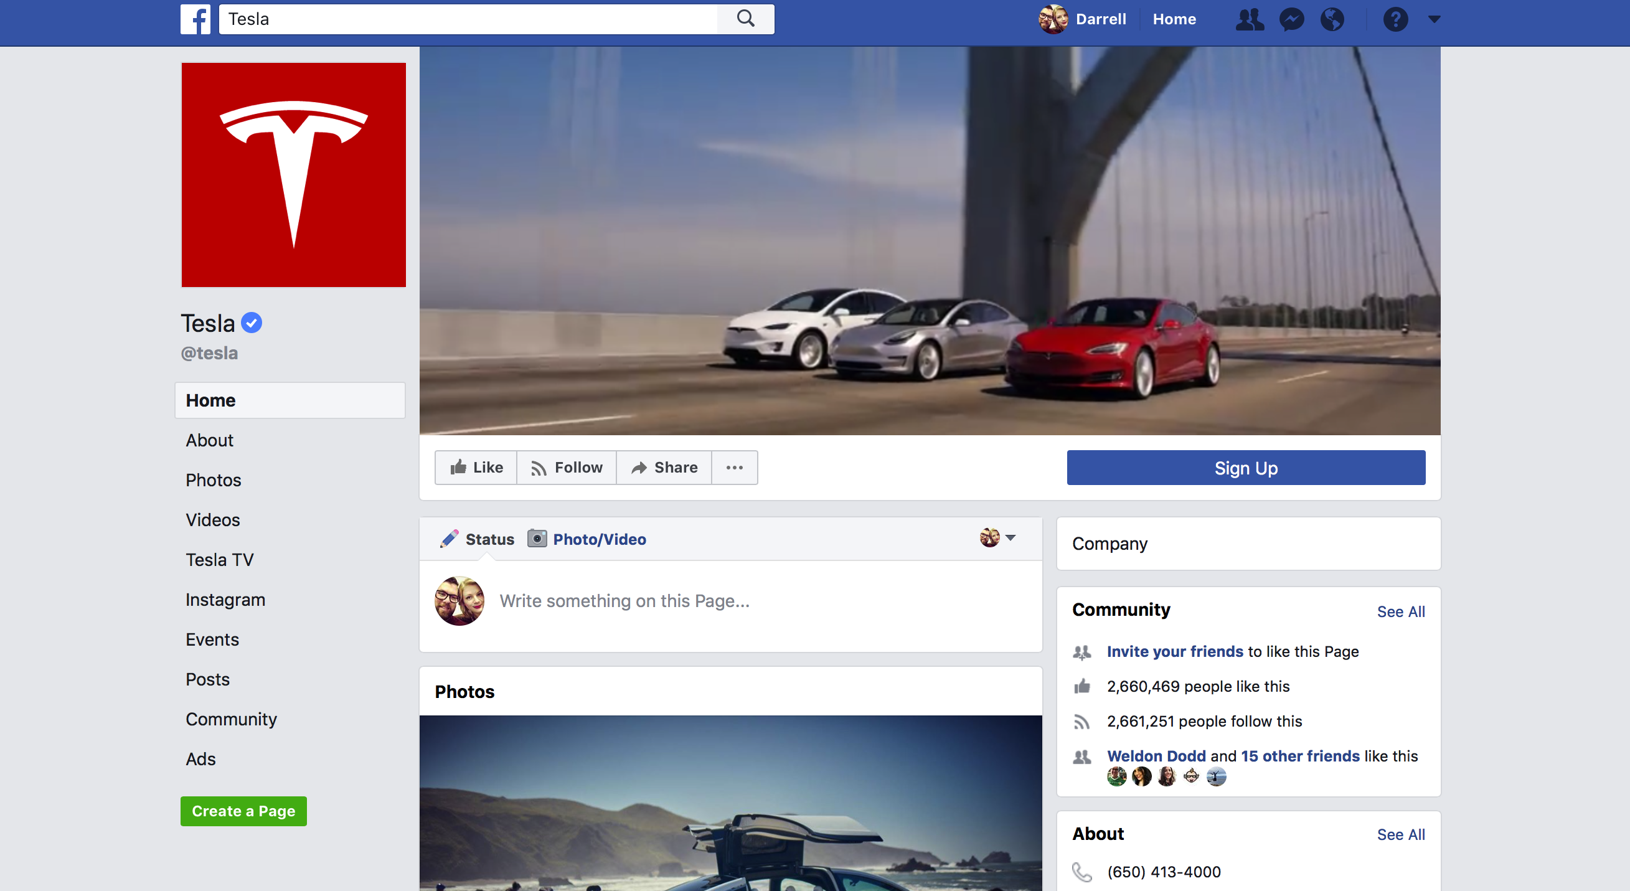Viewport: 1630px width, 891px height.
Task: Like the Tesla page
Action: 476,468
